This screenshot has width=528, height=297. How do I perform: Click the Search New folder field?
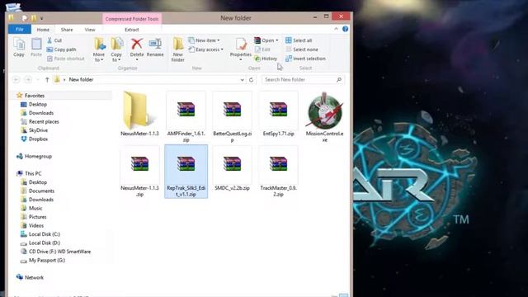tap(303, 79)
